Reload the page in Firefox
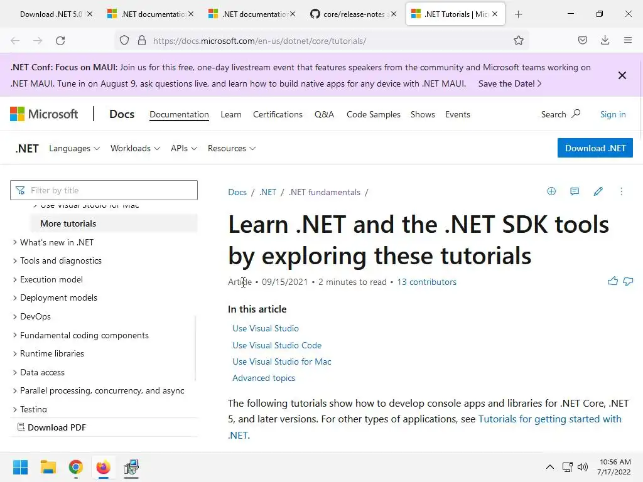This screenshot has width=643, height=482. pyautogui.click(x=60, y=41)
